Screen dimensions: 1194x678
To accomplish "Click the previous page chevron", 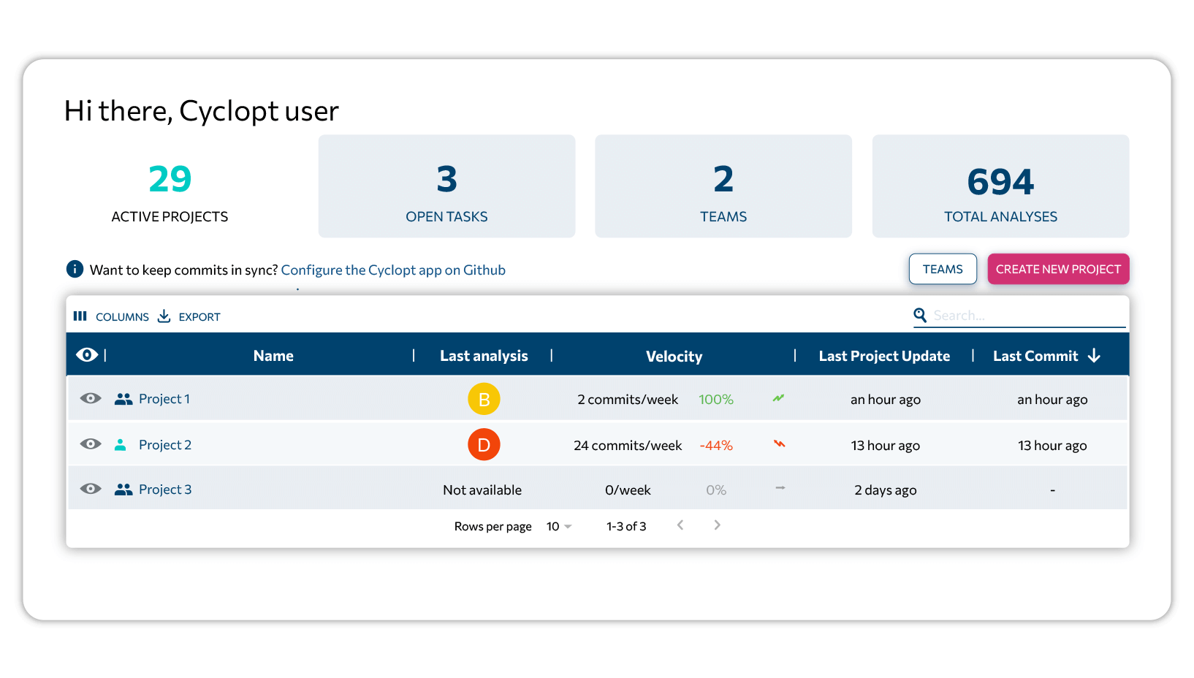I will pyautogui.click(x=680, y=525).
